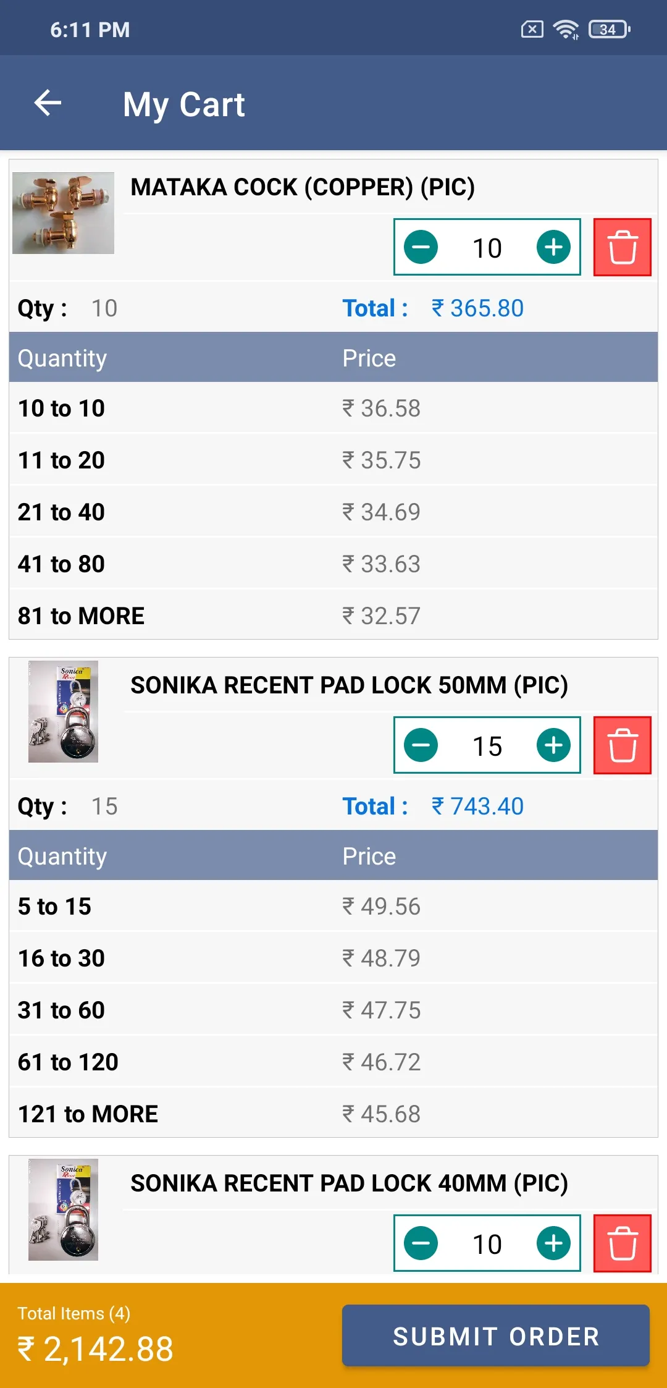Select the 11 to 20 price tier row

tap(333, 460)
